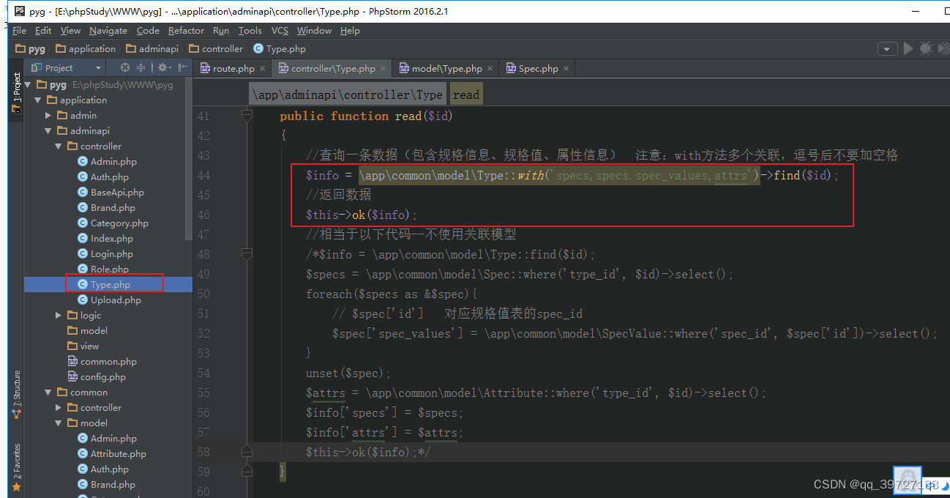This screenshot has height=498, width=950.
Task: Open the Code menu
Action: [x=148, y=30]
